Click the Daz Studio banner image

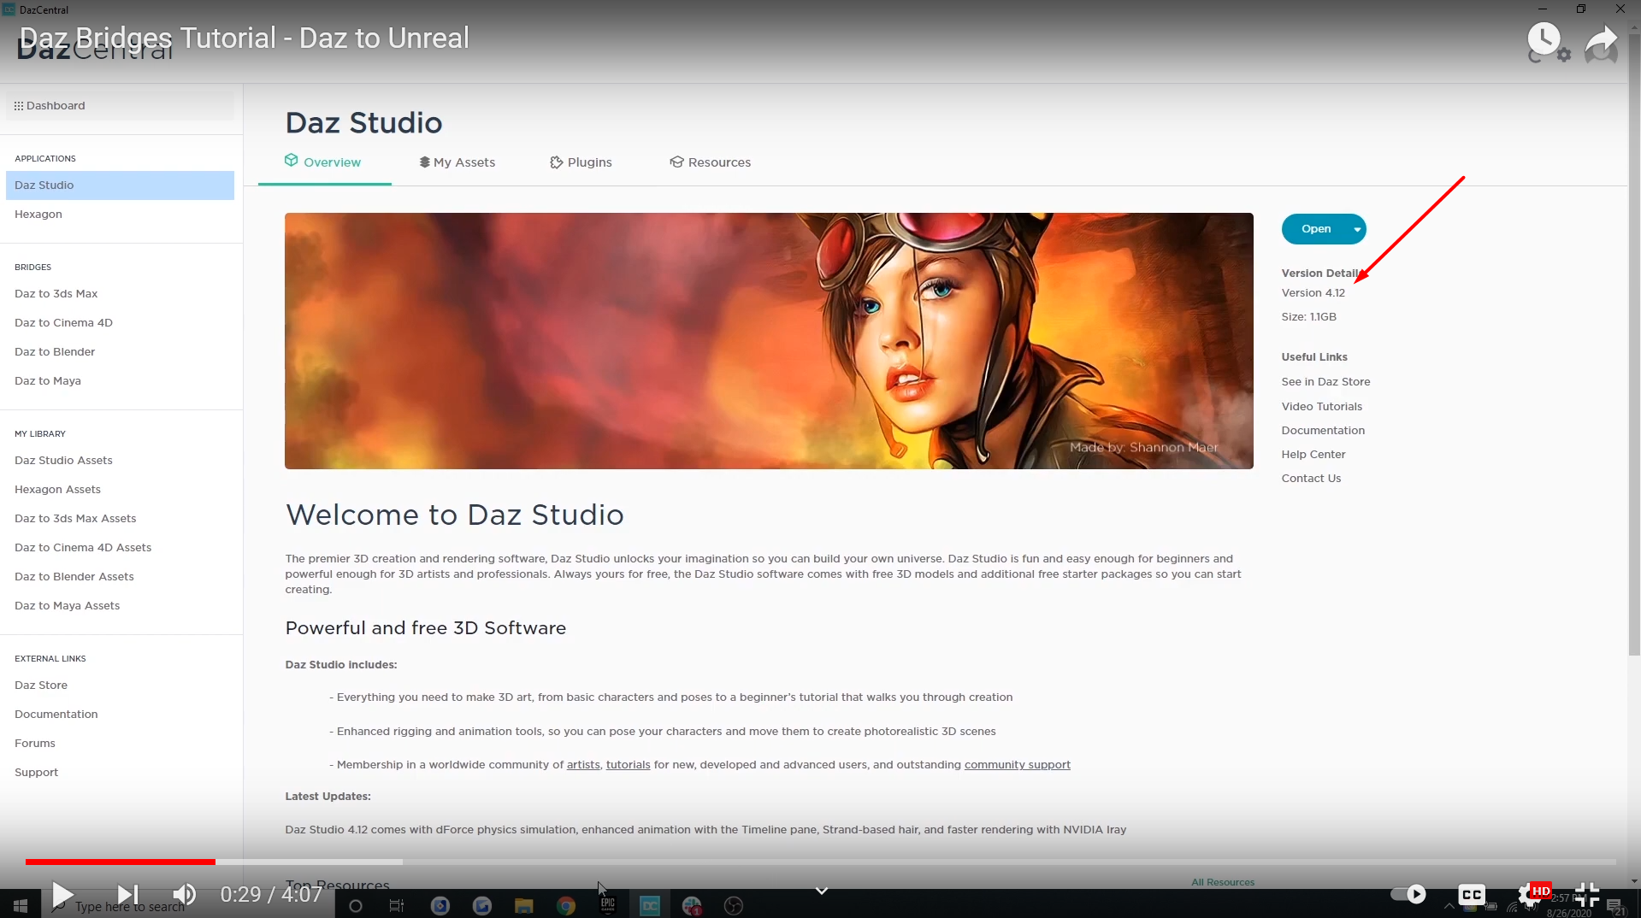769,341
